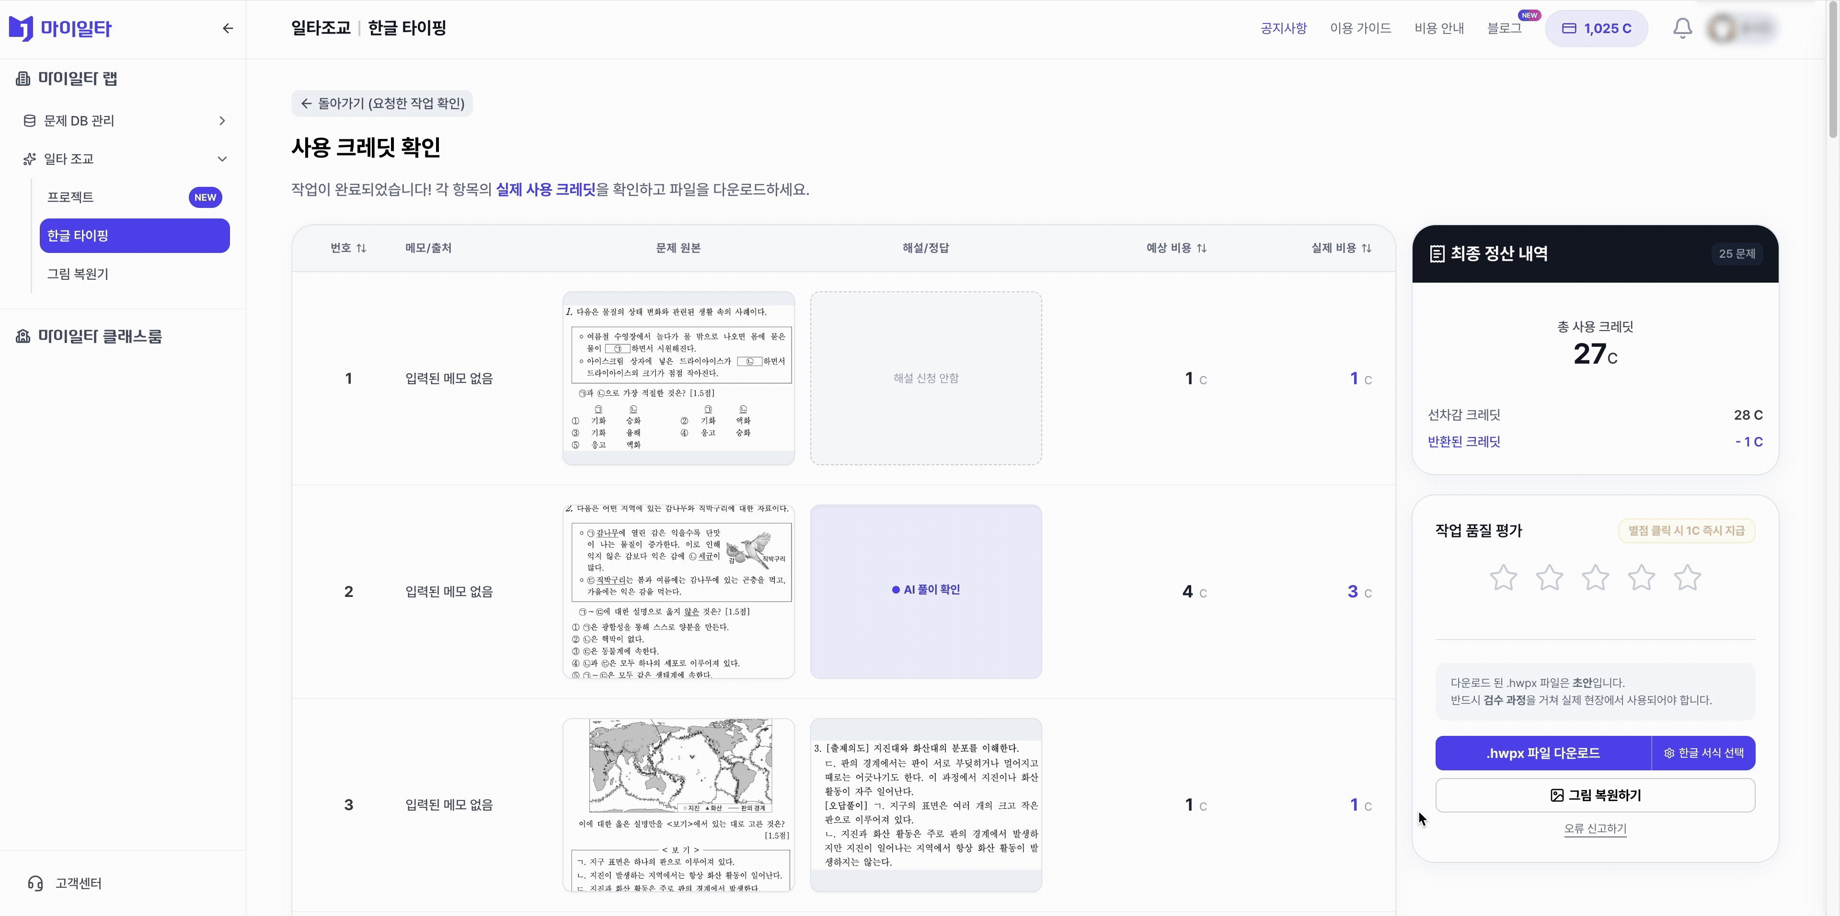1840x916 pixels.
Task: Click the 마이일타 logo icon
Action: [x=21, y=29]
